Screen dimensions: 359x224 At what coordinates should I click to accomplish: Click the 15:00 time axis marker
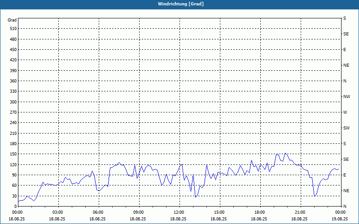(219, 212)
